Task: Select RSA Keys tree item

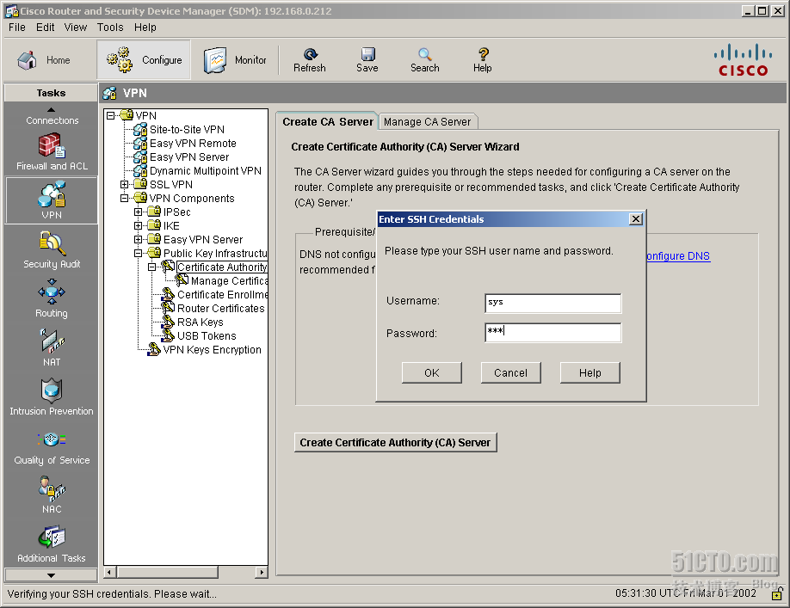Action: click(200, 322)
